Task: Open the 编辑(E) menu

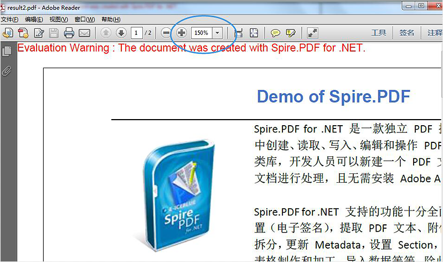Action: [34, 19]
